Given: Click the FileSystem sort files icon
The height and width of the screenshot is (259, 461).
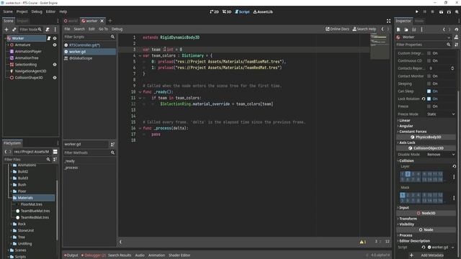Looking at the screenshot, I should (55, 160).
